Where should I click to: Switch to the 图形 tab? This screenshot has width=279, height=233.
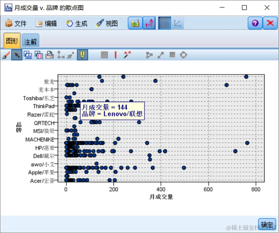(12, 41)
